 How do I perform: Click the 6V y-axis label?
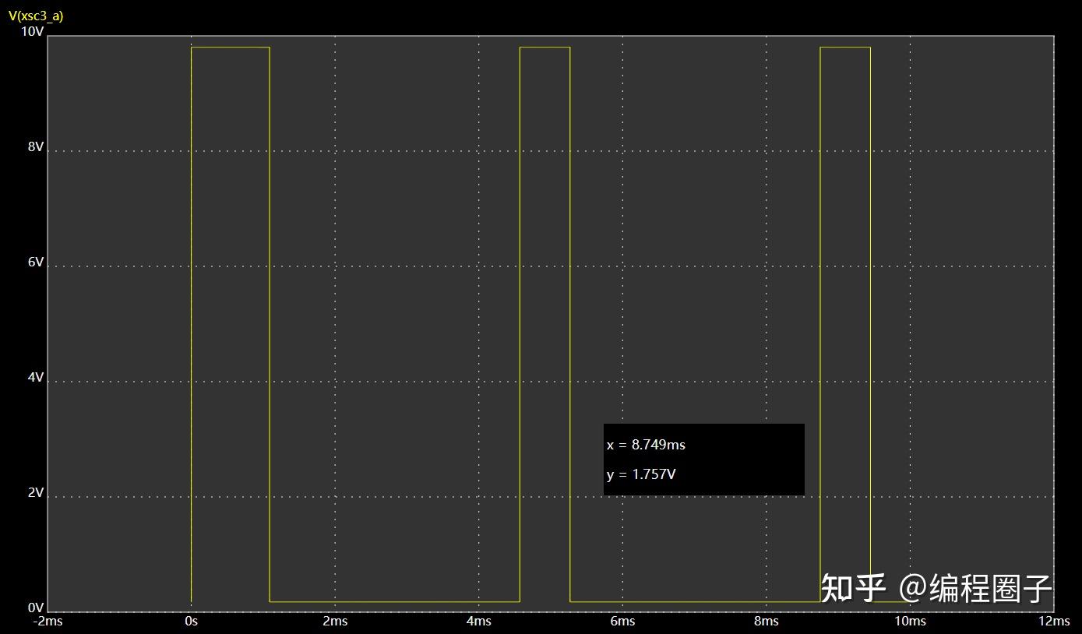(35, 262)
